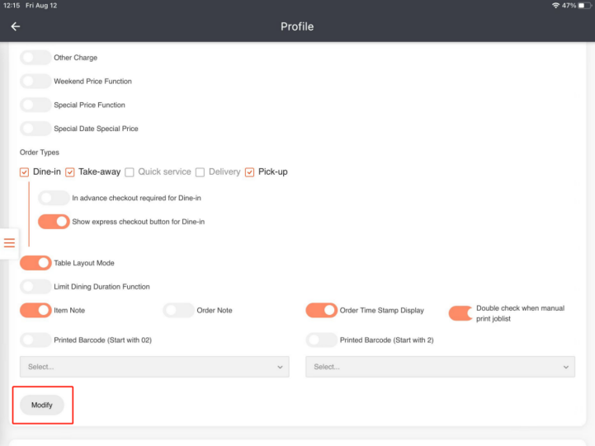
Task: Disable Order Time Stamp Display
Action: 321,310
